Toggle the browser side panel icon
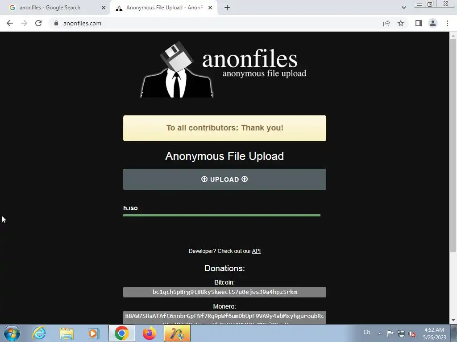 point(419,23)
